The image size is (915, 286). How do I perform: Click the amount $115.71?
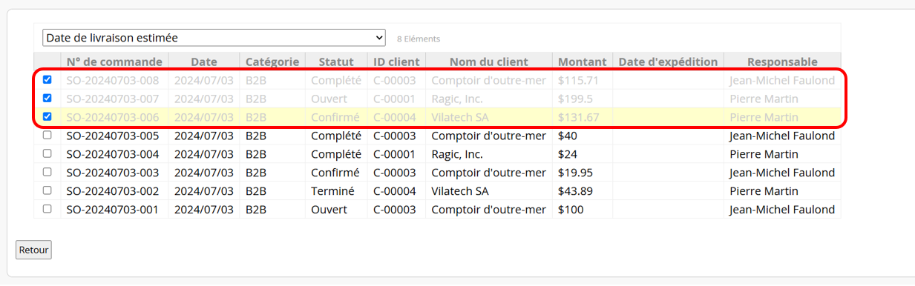578,80
